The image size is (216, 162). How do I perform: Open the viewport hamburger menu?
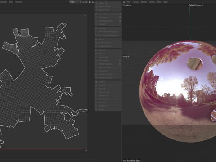(x=124, y=2)
